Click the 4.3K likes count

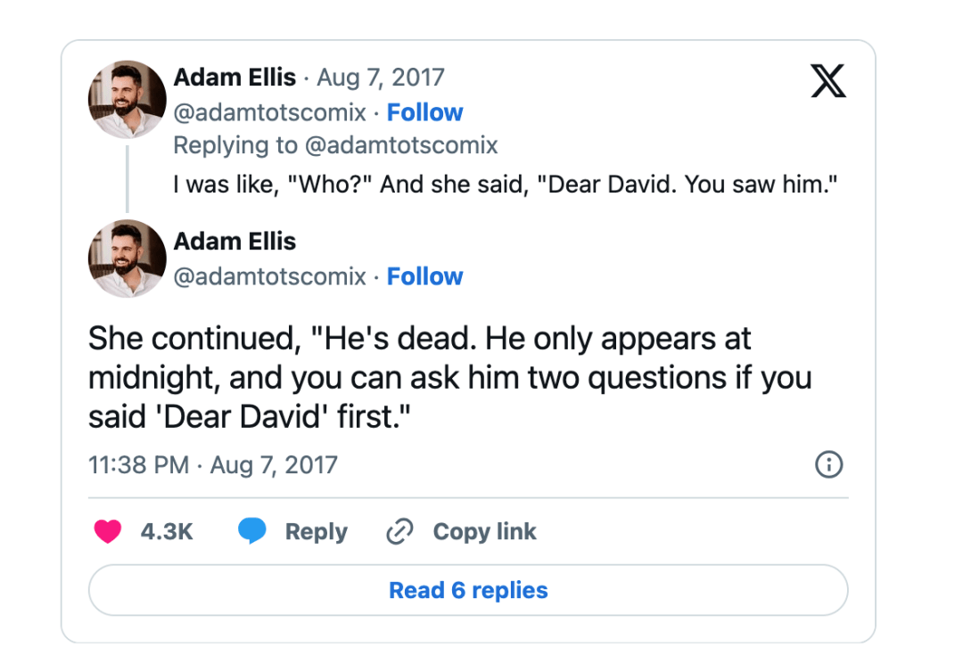tap(167, 532)
